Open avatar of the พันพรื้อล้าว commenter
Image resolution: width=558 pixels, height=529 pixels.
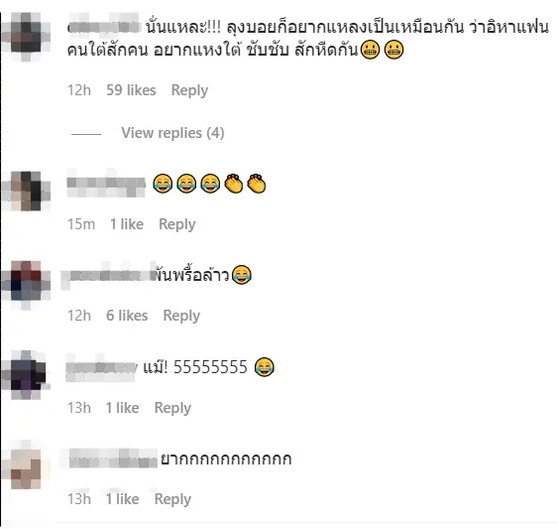point(26,285)
